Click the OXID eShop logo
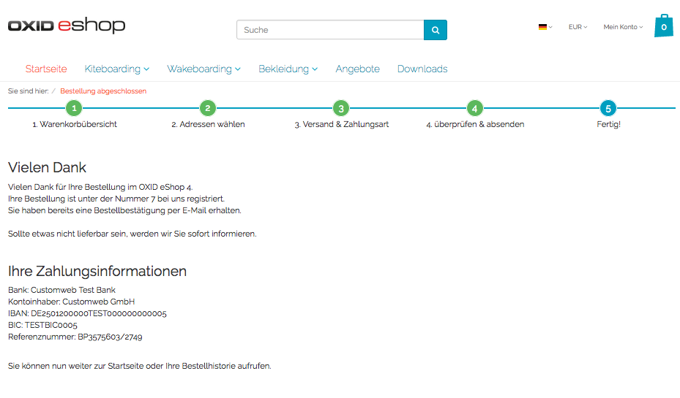680x398 pixels. [x=67, y=26]
